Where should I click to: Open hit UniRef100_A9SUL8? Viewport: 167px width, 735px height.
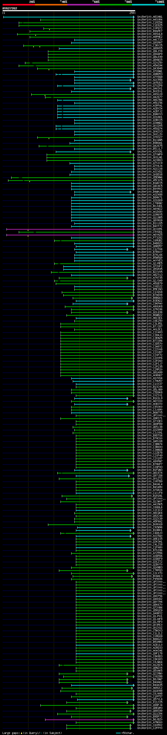click(150, 34)
